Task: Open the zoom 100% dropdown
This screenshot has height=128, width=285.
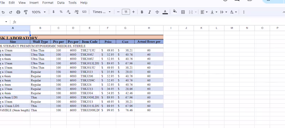Action: 39,12
